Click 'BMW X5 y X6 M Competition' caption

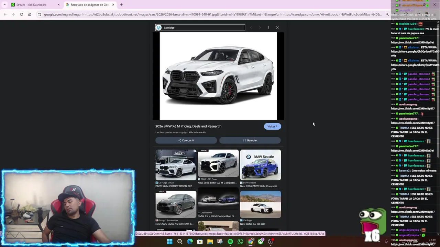pyautogui.click(x=217, y=216)
